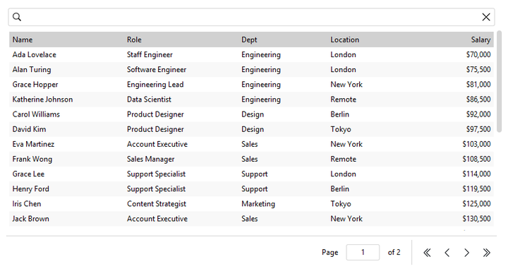The width and height of the screenshot is (508, 271).
Task: Click David Kim's Design dept cell
Action: (x=282, y=129)
